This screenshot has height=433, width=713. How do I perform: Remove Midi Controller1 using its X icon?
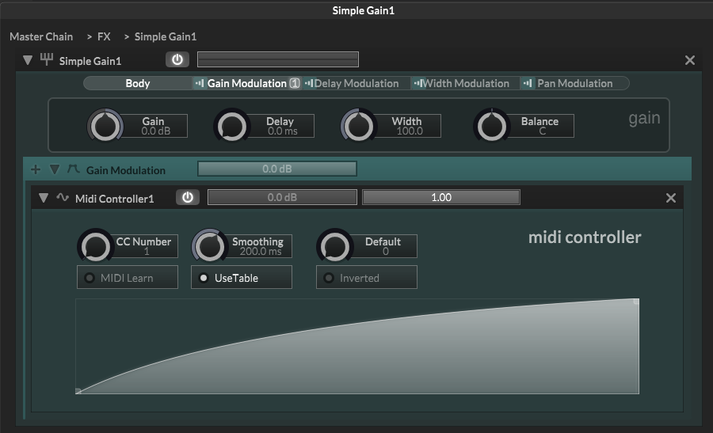click(x=671, y=198)
